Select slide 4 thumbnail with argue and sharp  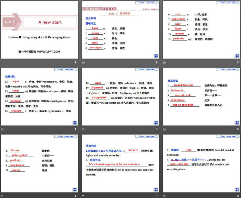pos(39,97)
